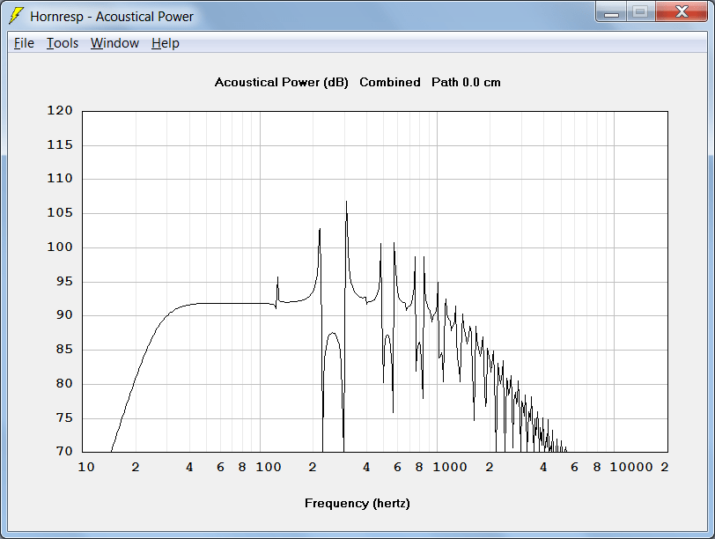This screenshot has width=715, height=539.
Task: Open the Window menu
Action: (x=114, y=43)
